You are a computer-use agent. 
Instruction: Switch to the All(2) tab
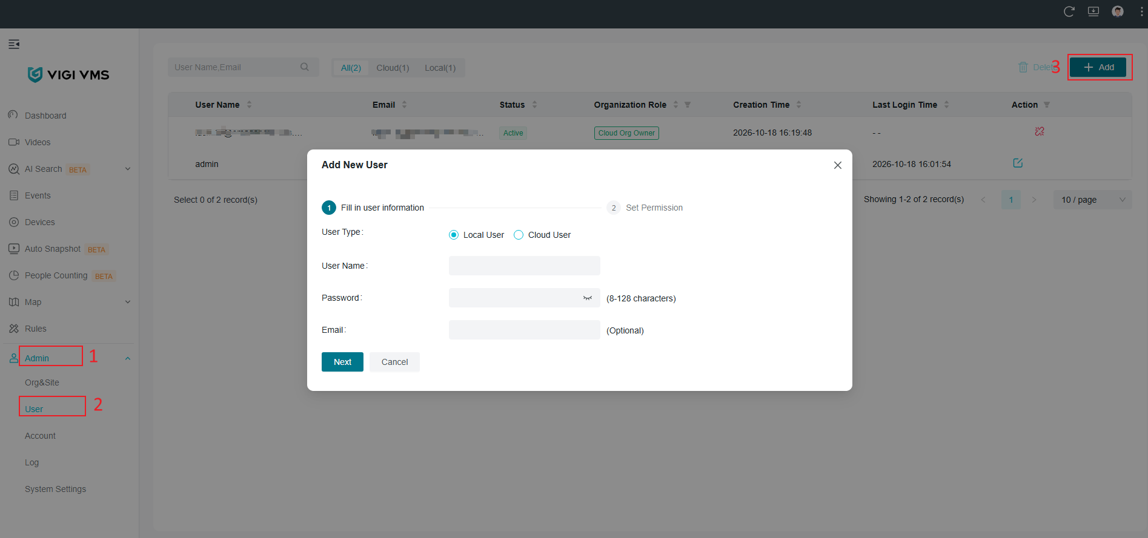pyautogui.click(x=351, y=68)
